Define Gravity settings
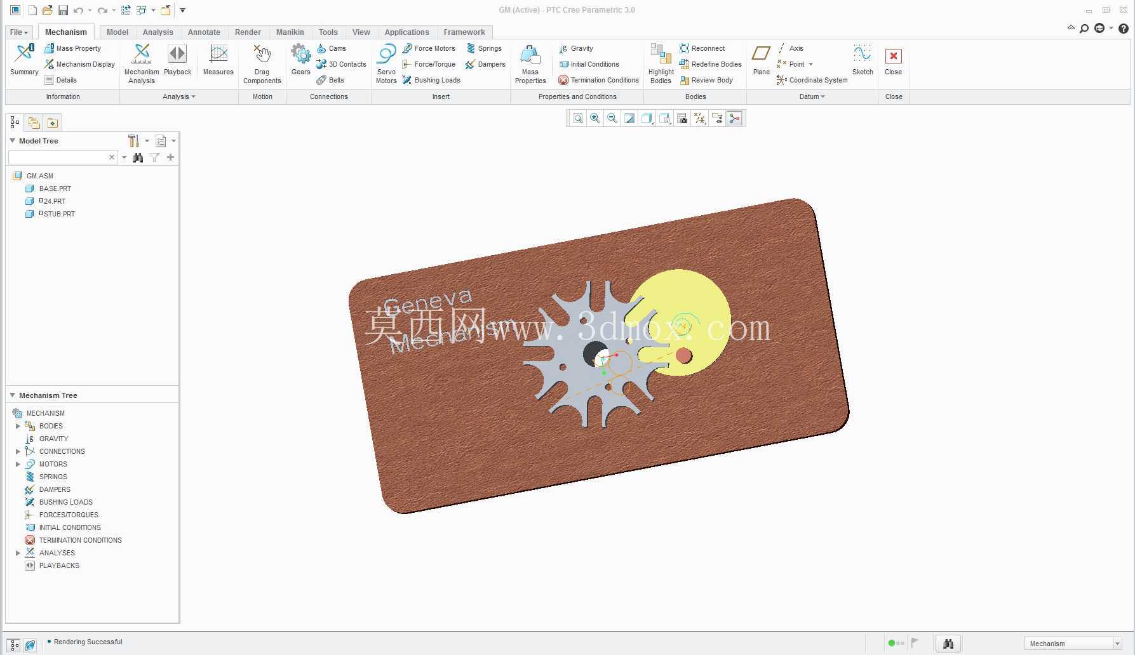 pyautogui.click(x=576, y=48)
